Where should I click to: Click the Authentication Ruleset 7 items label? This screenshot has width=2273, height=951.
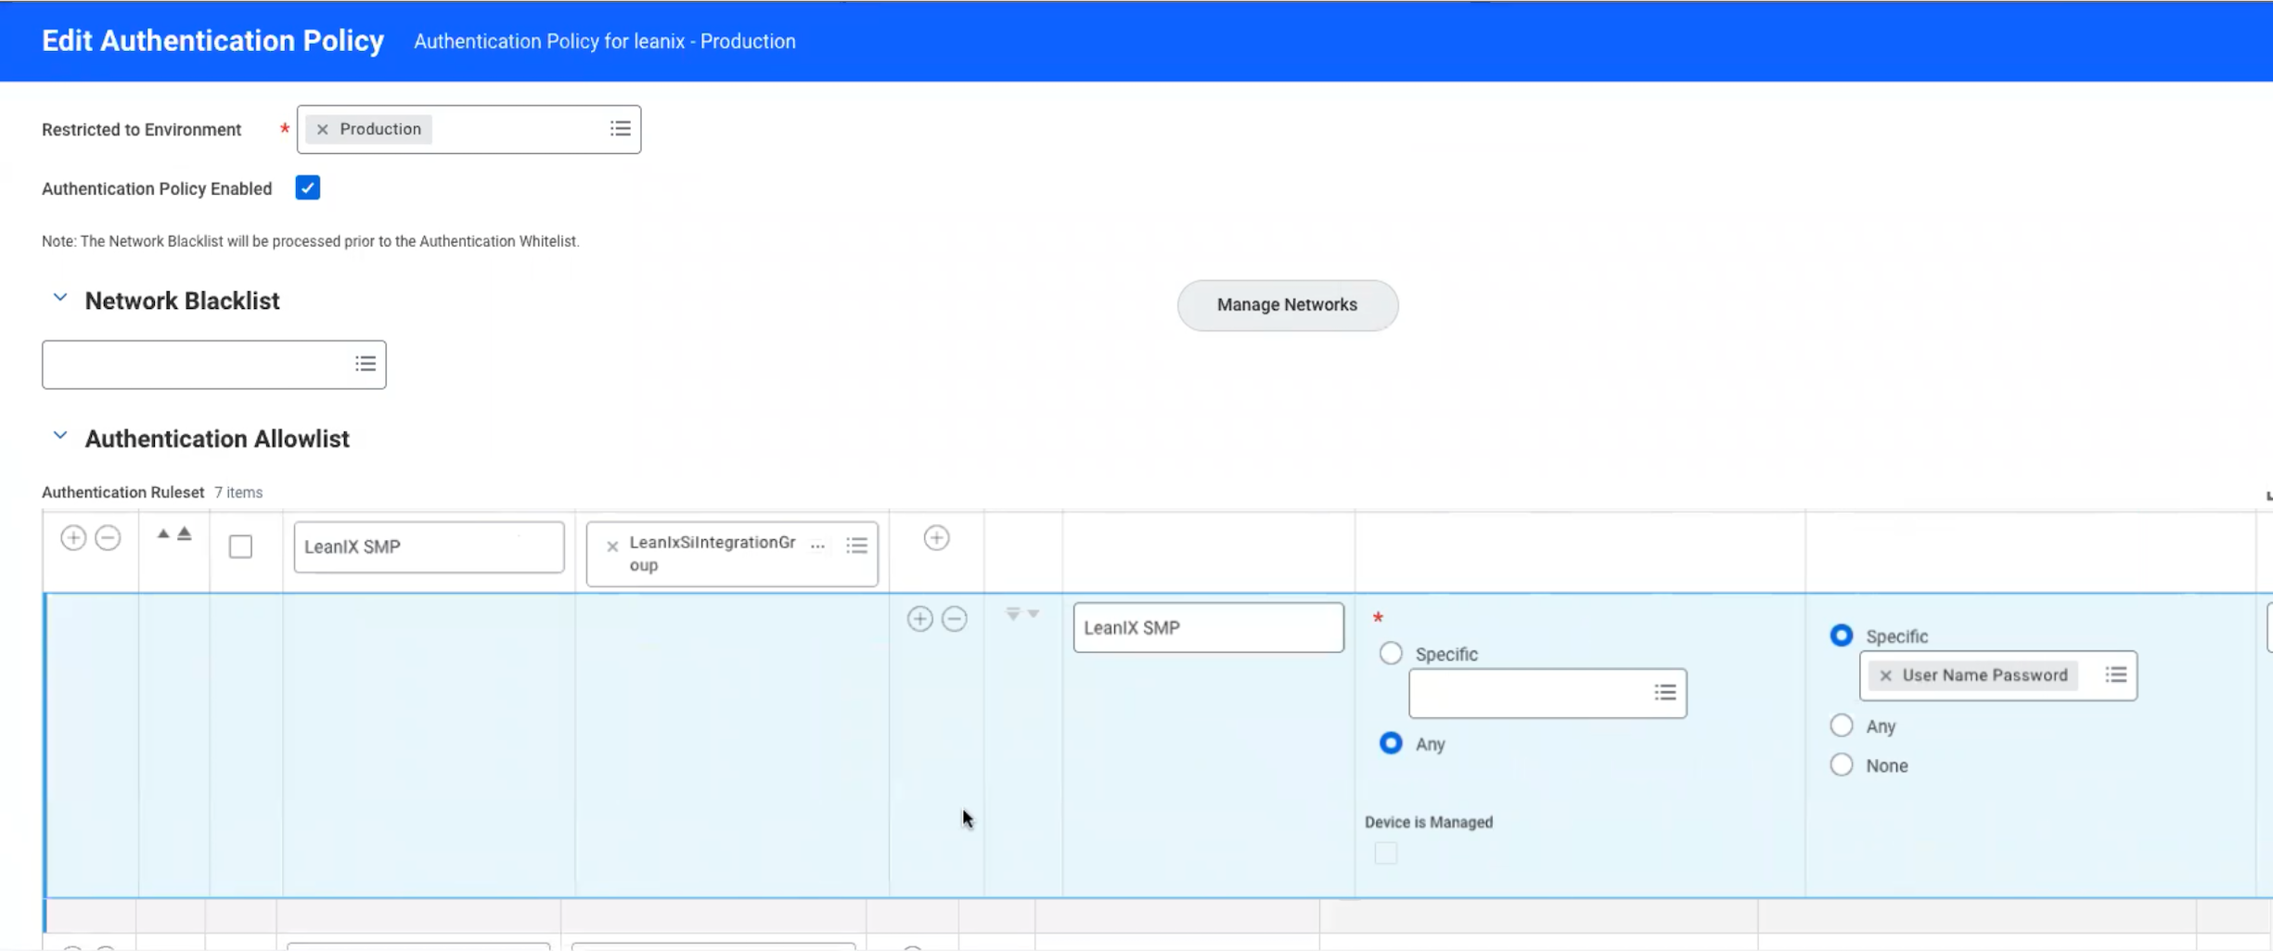152,493
